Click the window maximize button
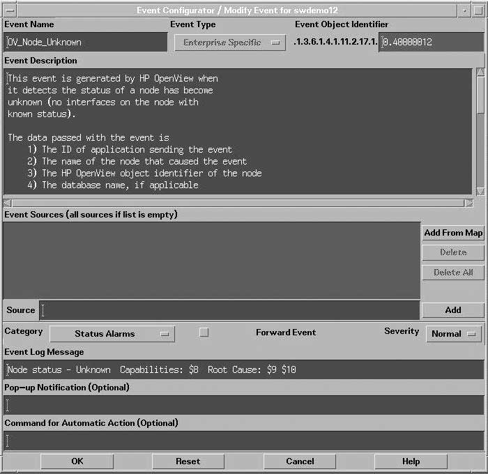The image size is (488, 474). 478,10
